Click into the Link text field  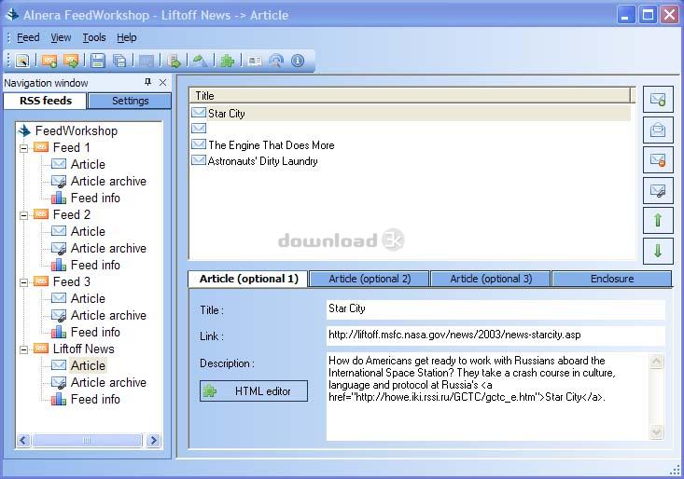point(496,335)
